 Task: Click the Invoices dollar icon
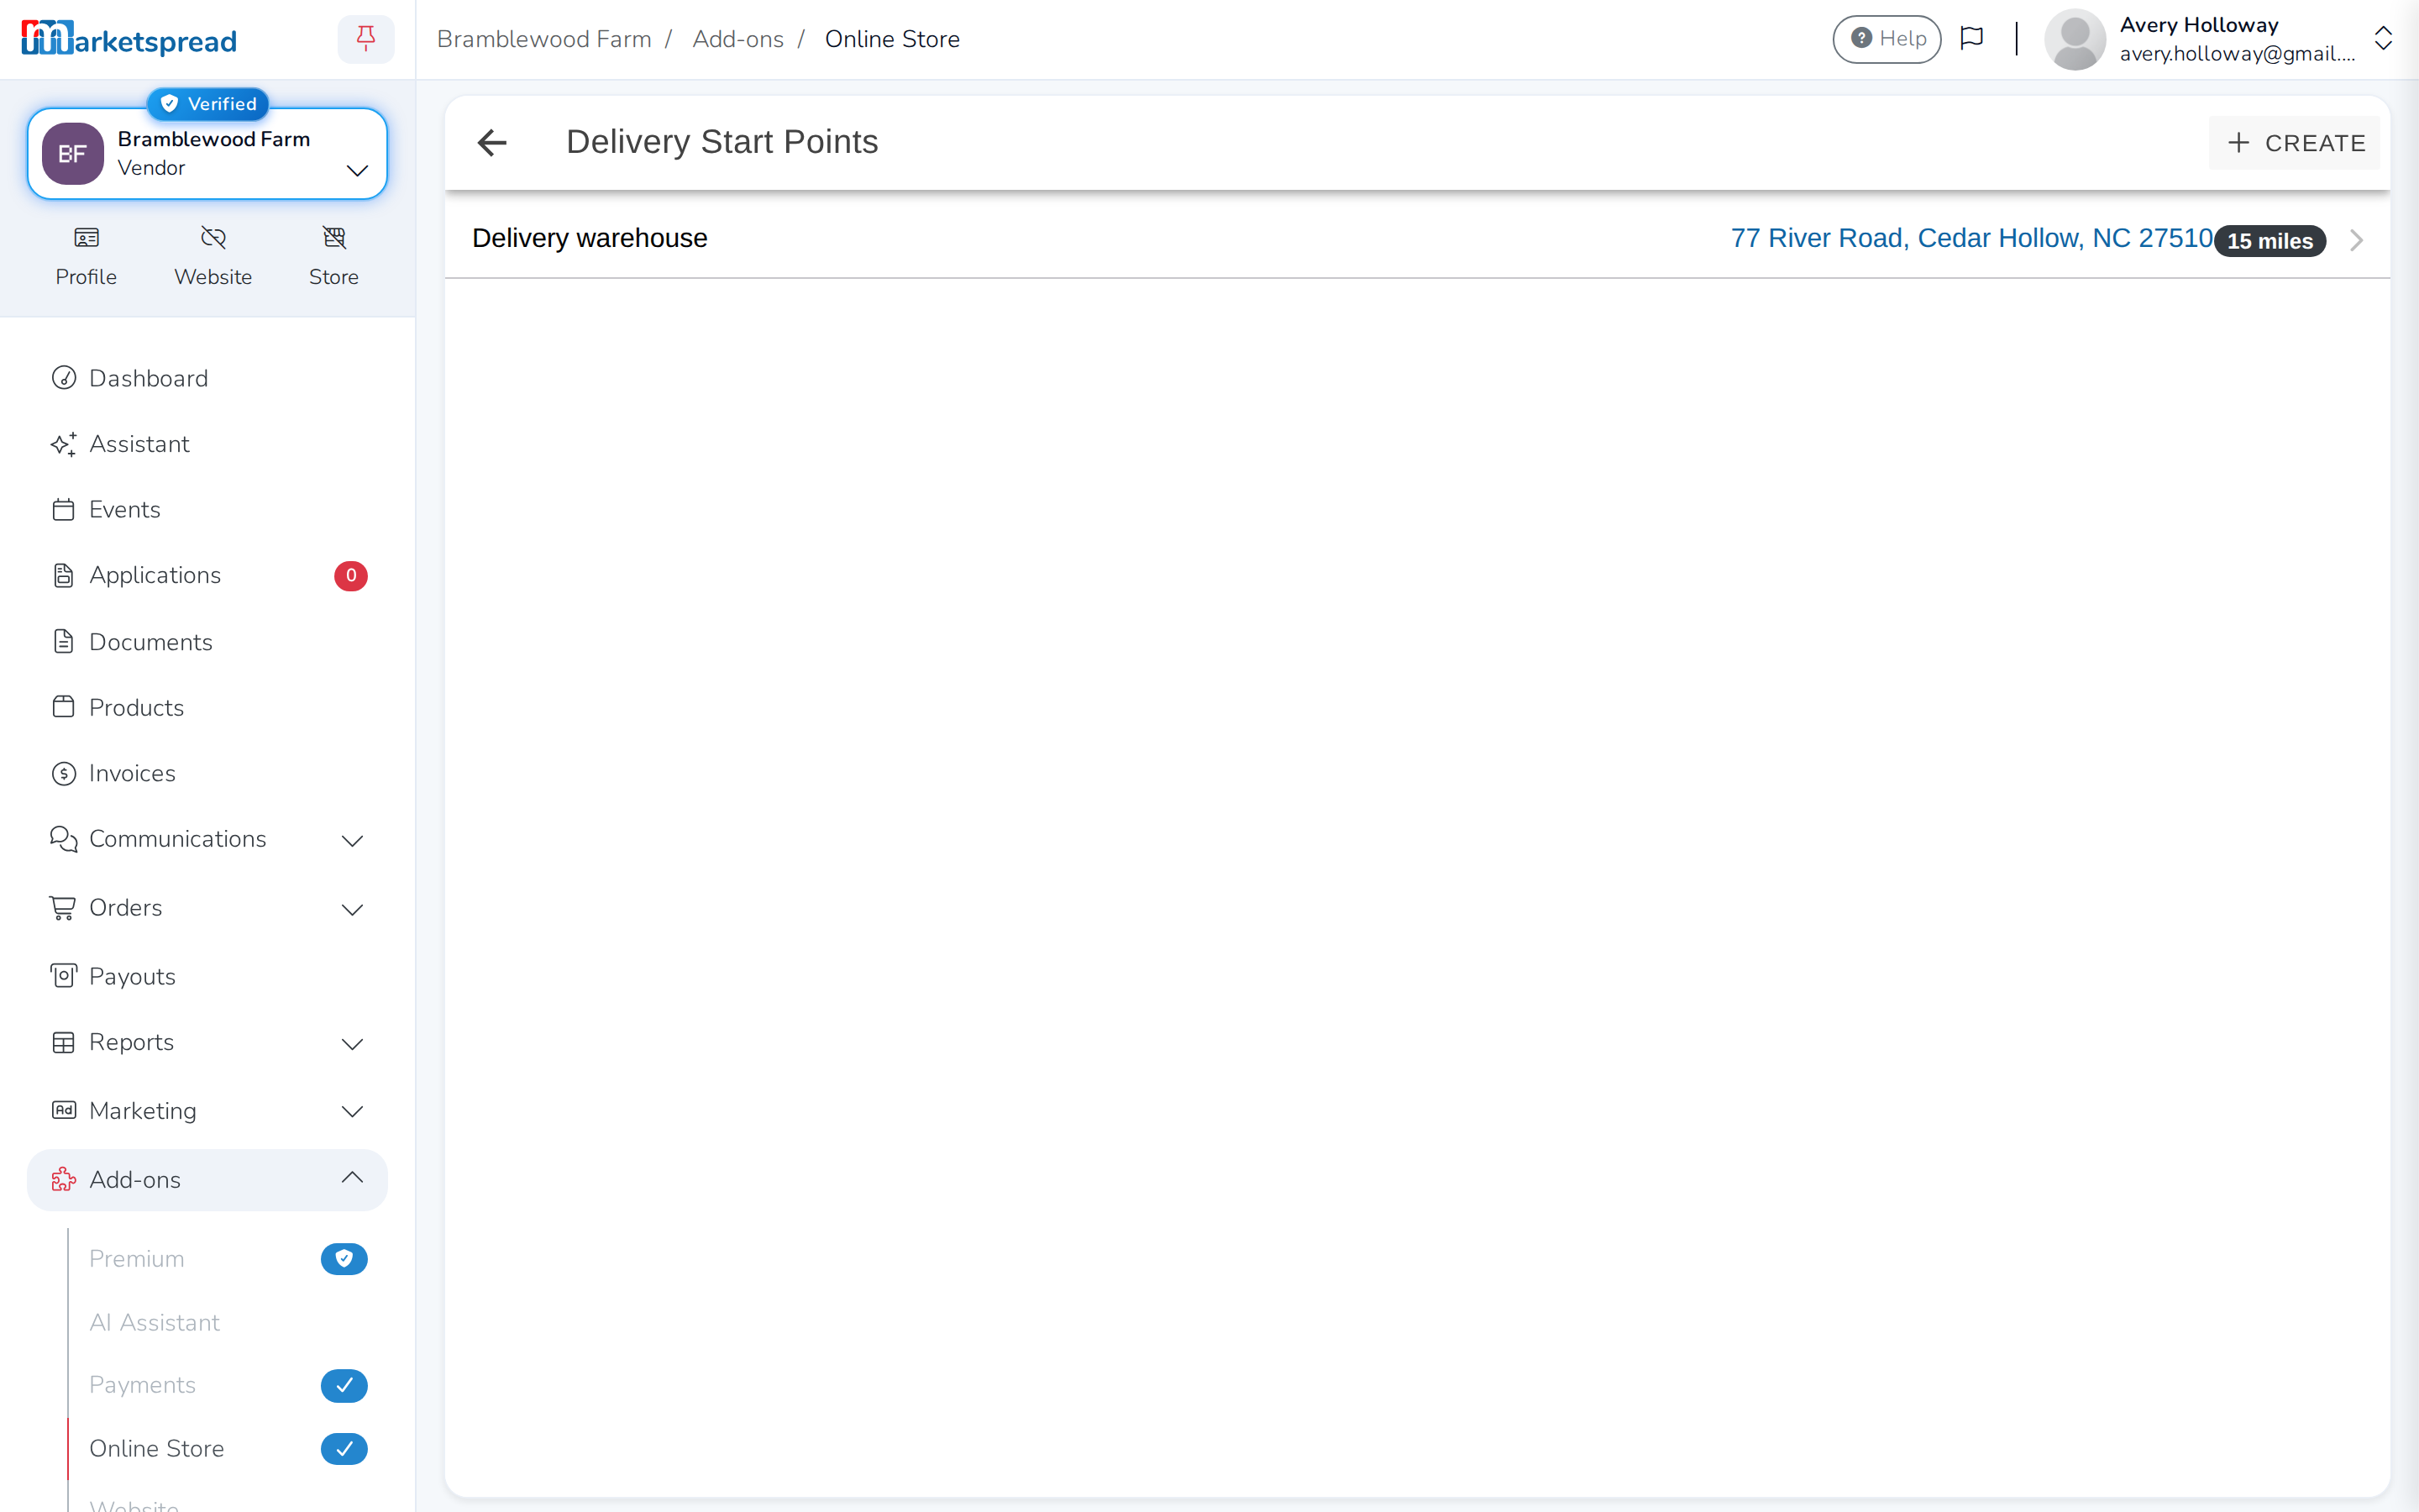click(x=64, y=774)
